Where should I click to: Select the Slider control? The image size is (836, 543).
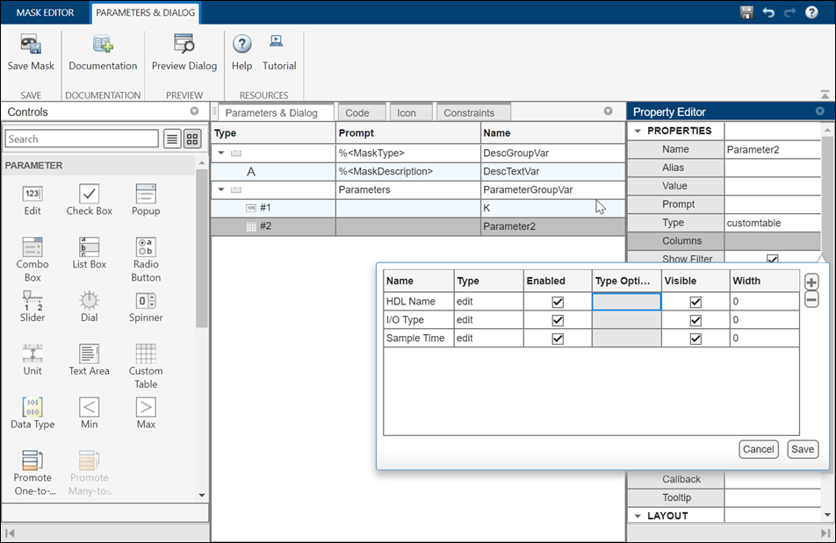pyautogui.click(x=32, y=307)
